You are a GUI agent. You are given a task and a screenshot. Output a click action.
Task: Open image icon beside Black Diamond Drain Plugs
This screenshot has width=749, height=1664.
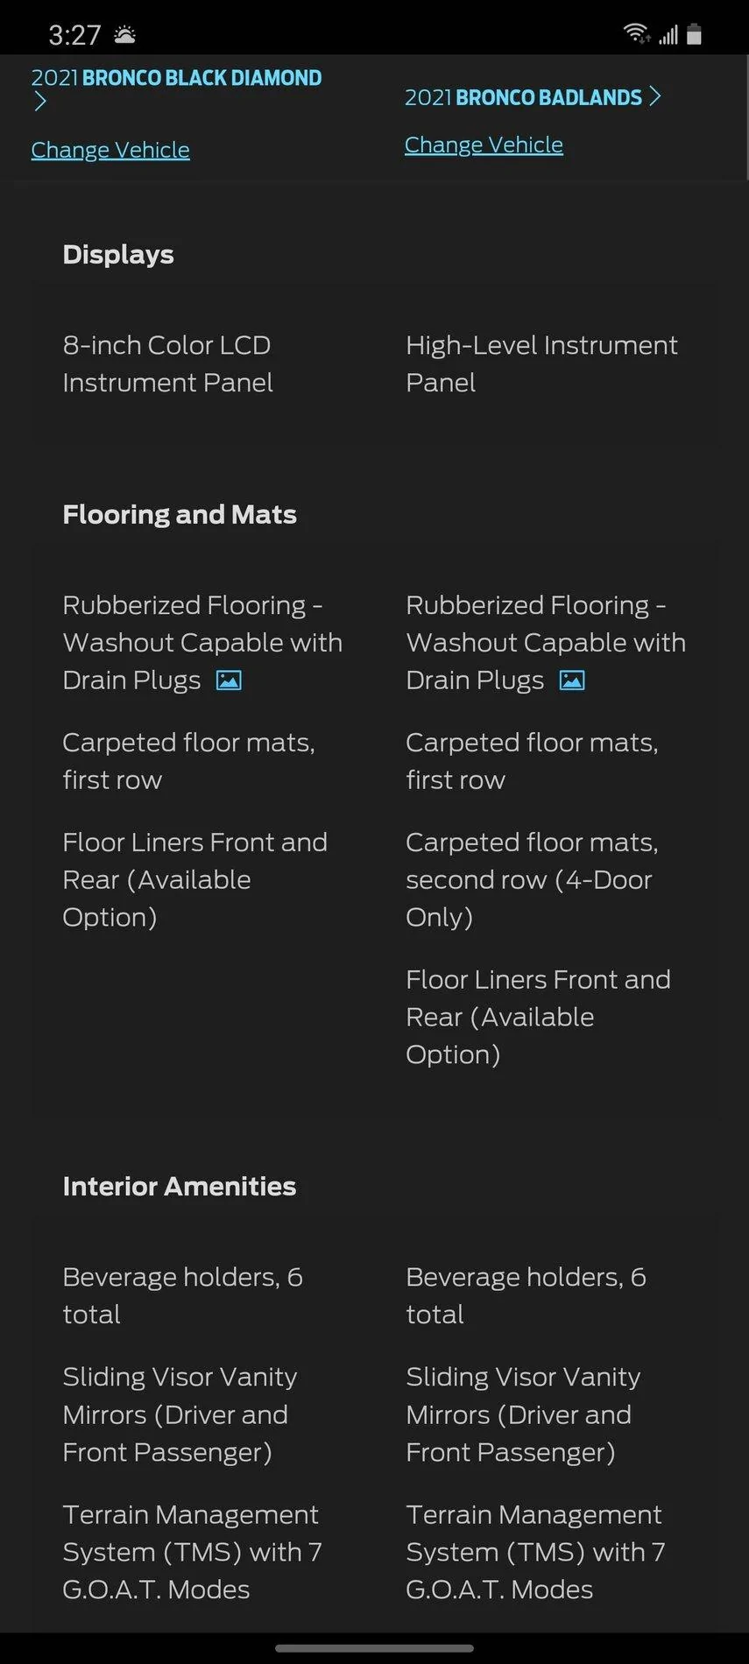coord(229,680)
